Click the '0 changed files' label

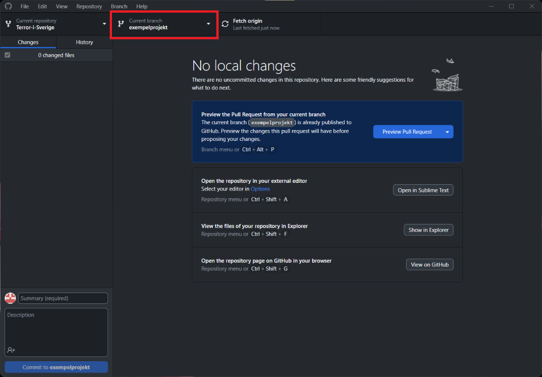click(x=56, y=55)
